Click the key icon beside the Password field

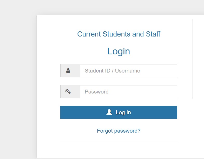click(68, 92)
